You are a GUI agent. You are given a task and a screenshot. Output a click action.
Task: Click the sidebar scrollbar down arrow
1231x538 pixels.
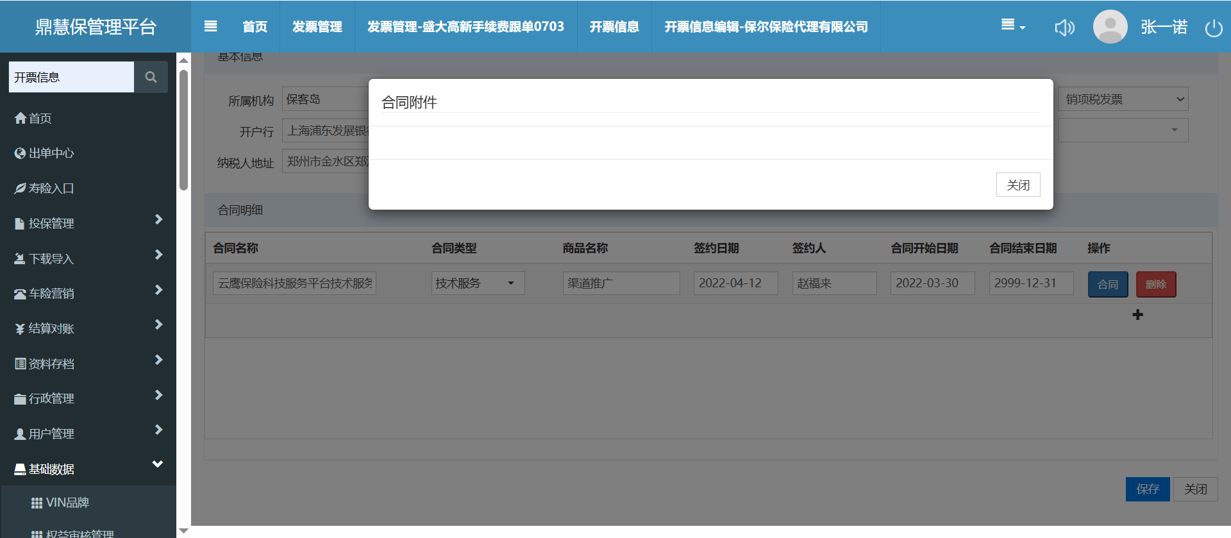184,530
